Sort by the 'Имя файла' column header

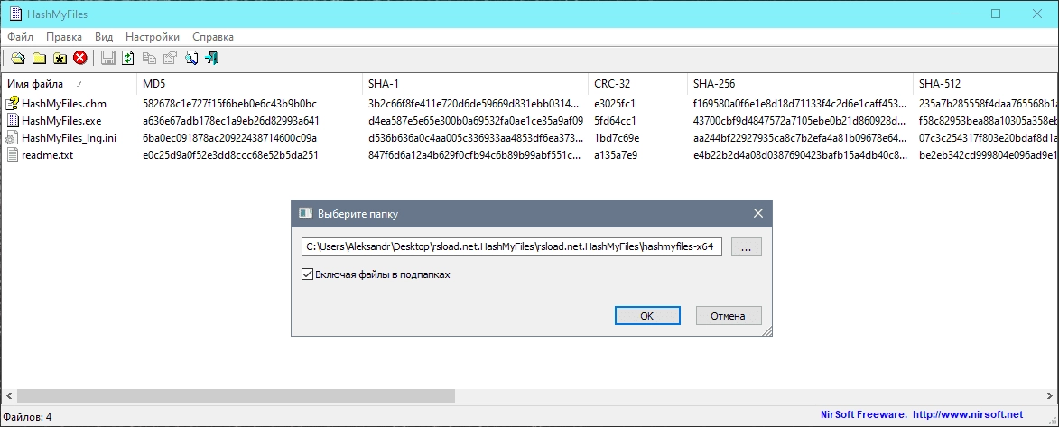69,84
